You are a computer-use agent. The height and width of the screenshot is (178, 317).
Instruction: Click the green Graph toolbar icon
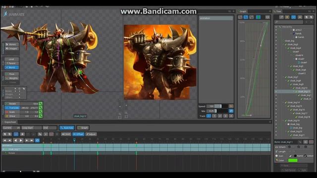click(259, 17)
